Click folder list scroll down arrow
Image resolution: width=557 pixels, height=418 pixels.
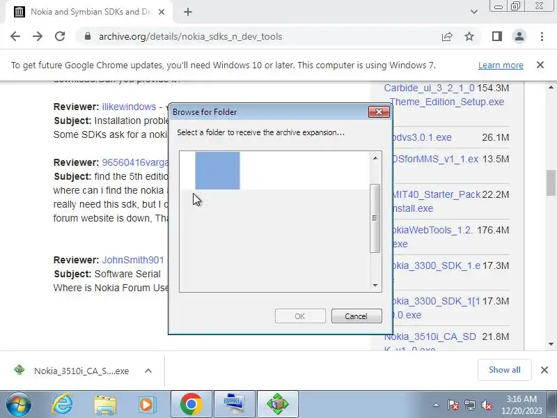(x=375, y=286)
